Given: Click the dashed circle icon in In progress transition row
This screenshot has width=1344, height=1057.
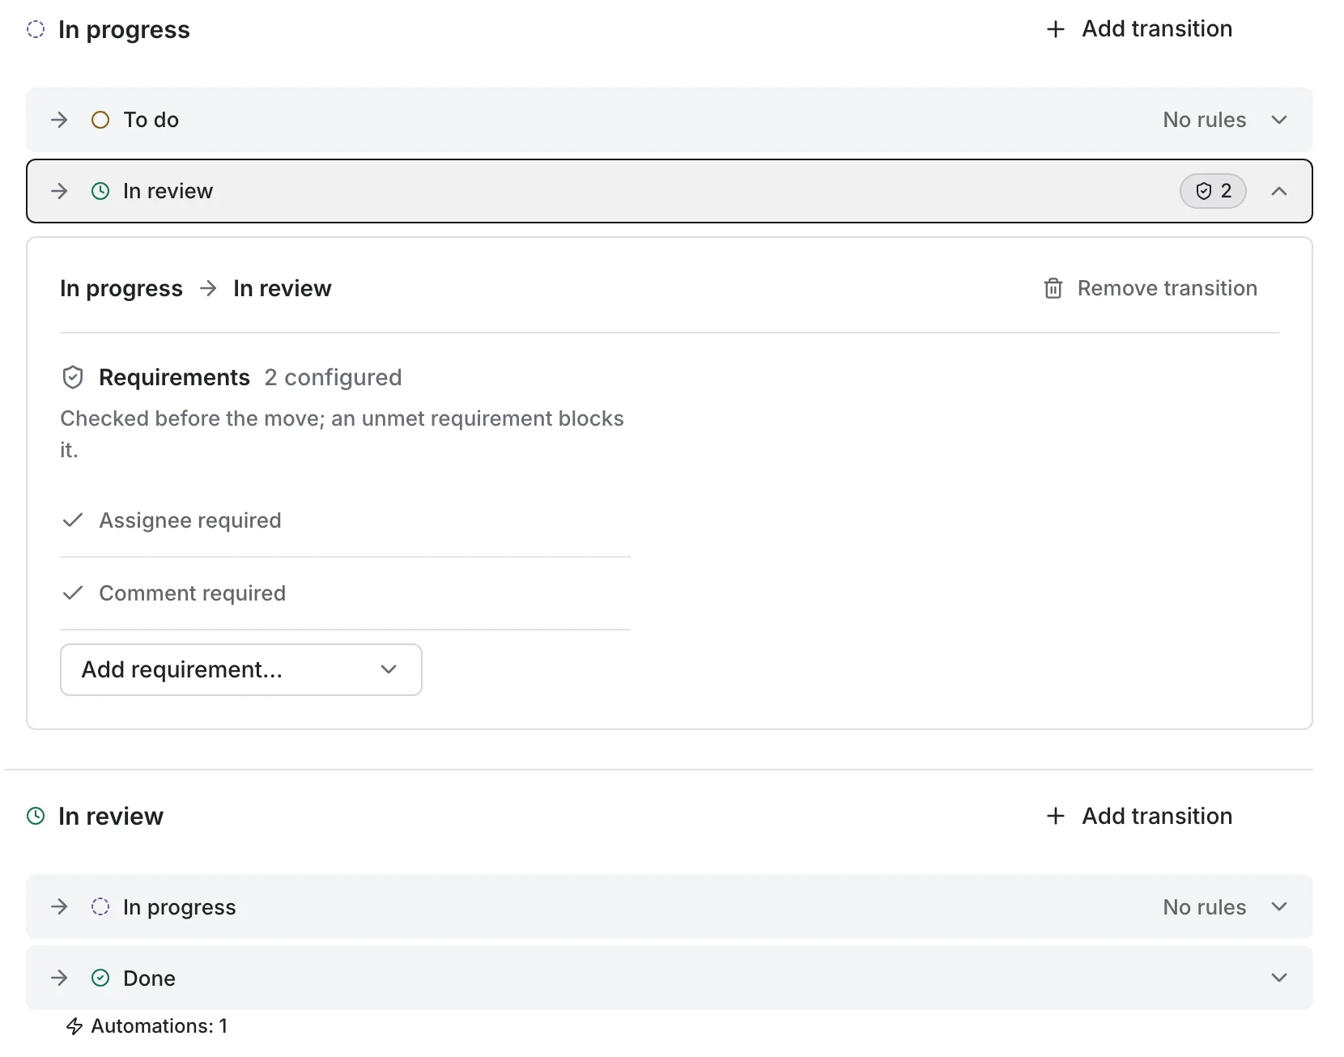Looking at the screenshot, I should 100,906.
